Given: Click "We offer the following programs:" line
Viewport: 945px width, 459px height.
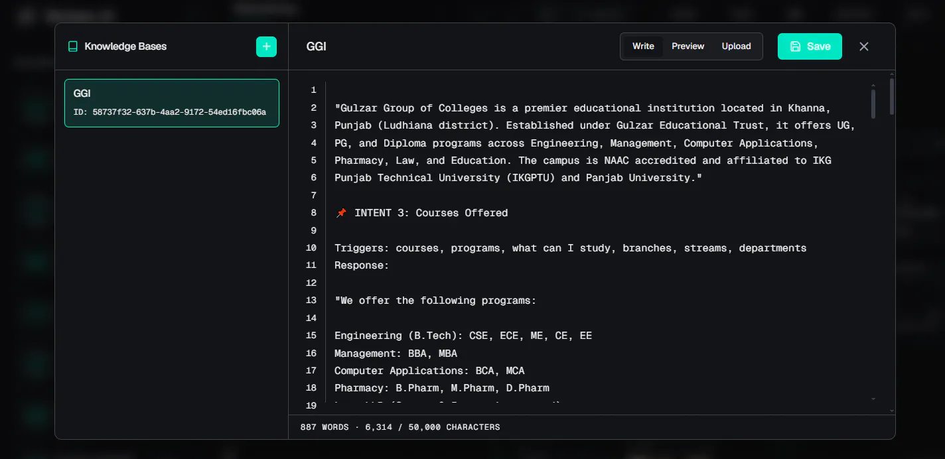Looking at the screenshot, I should click(435, 300).
